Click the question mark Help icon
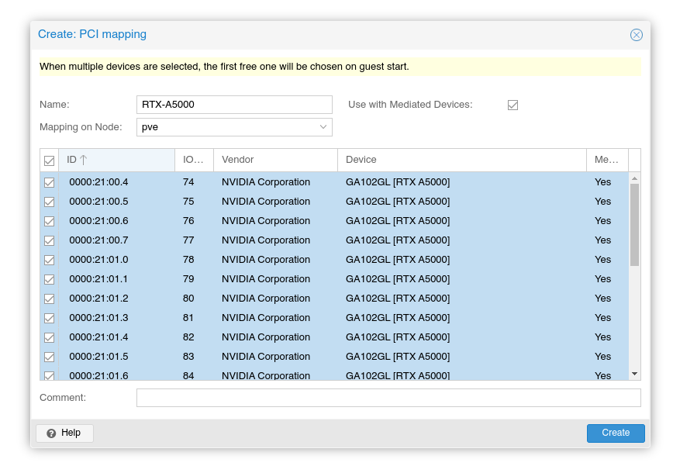The height and width of the screenshot is (473, 673). click(51, 433)
